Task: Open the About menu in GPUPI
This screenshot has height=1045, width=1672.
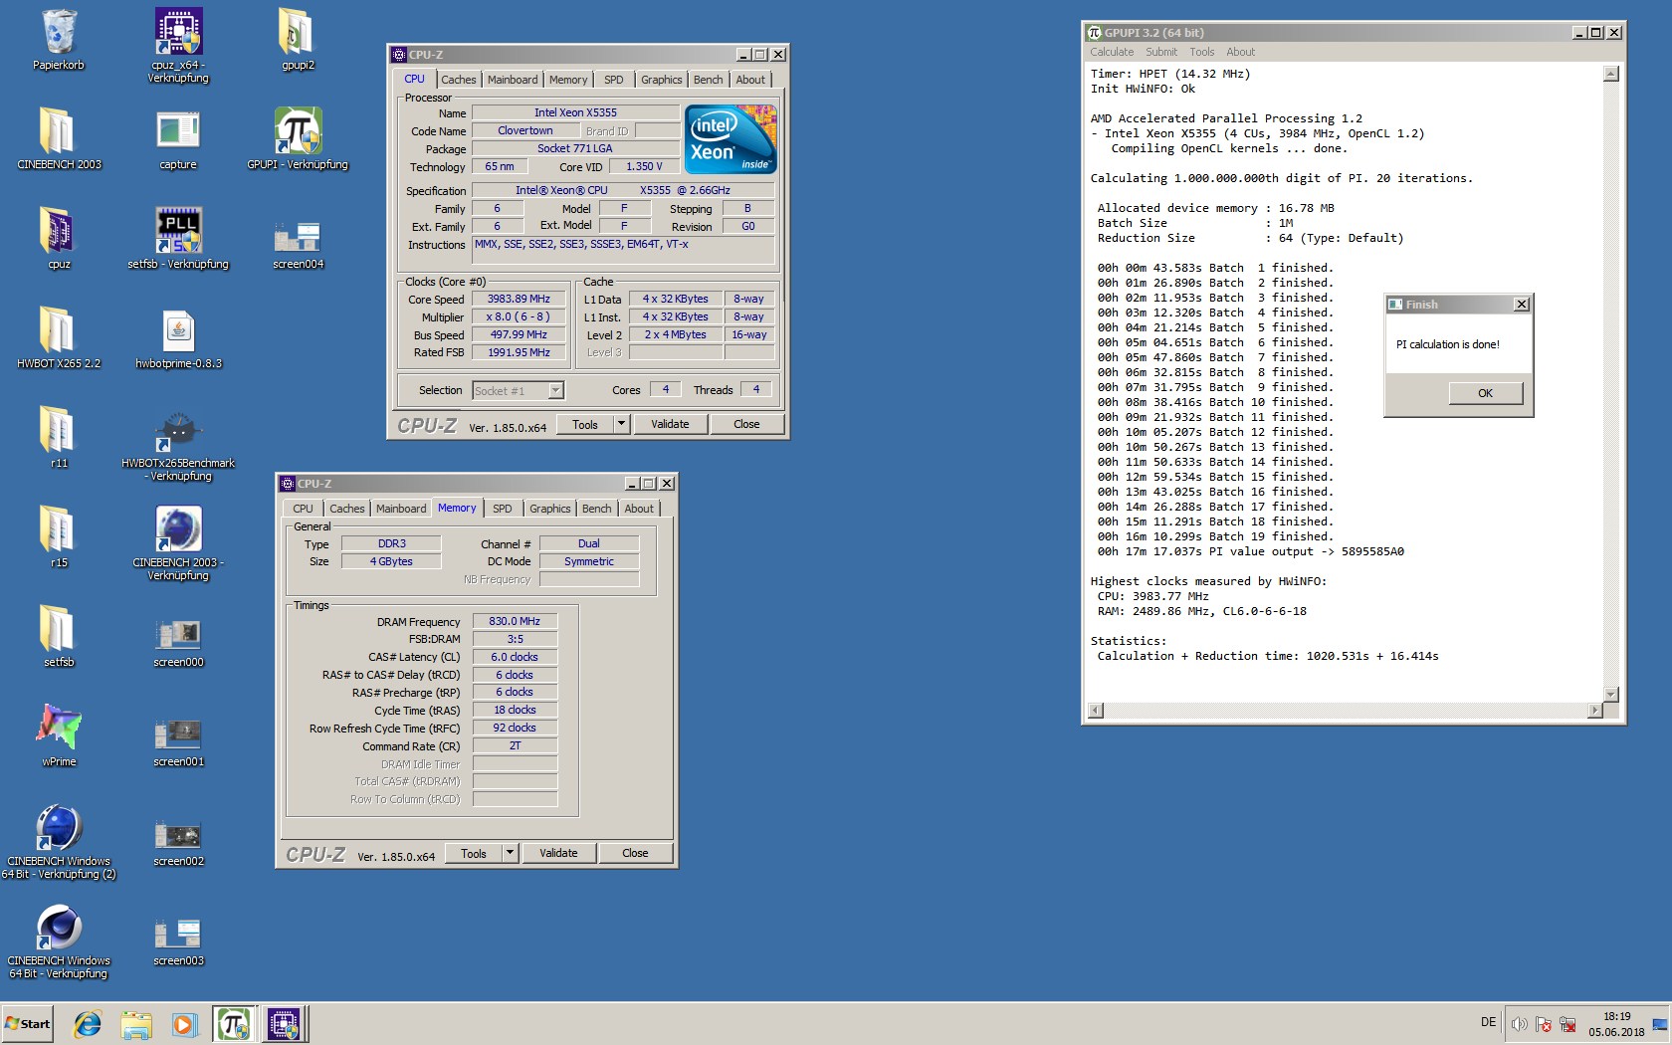Action: tap(1241, 52)
